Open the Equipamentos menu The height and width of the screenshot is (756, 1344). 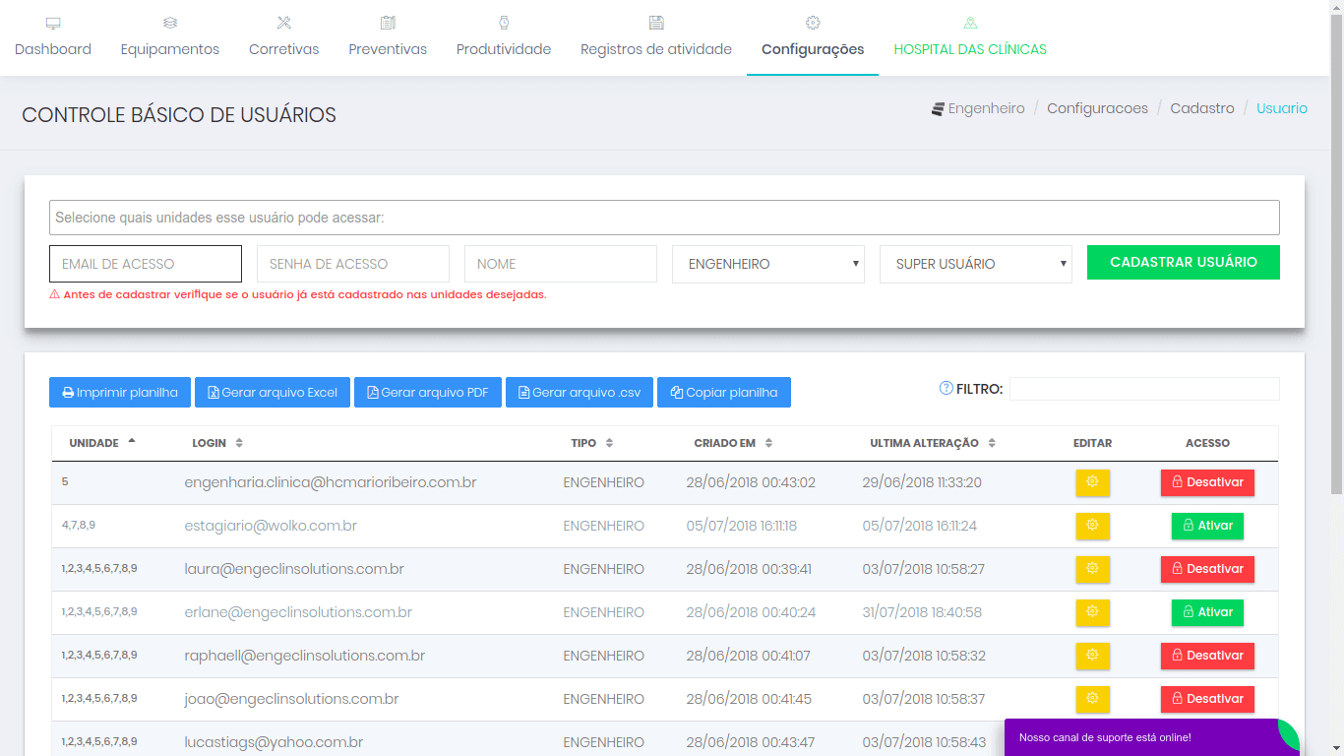[170, 37]
